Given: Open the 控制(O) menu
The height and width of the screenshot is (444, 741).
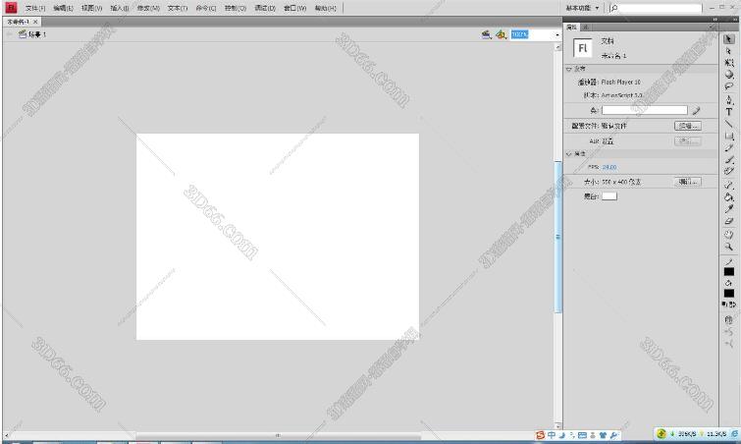Looking at the screenshot, I should point(236,8).
